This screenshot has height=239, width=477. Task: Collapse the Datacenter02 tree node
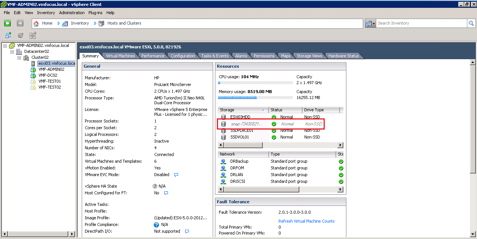pyautogui.click(x=12, y=52)
